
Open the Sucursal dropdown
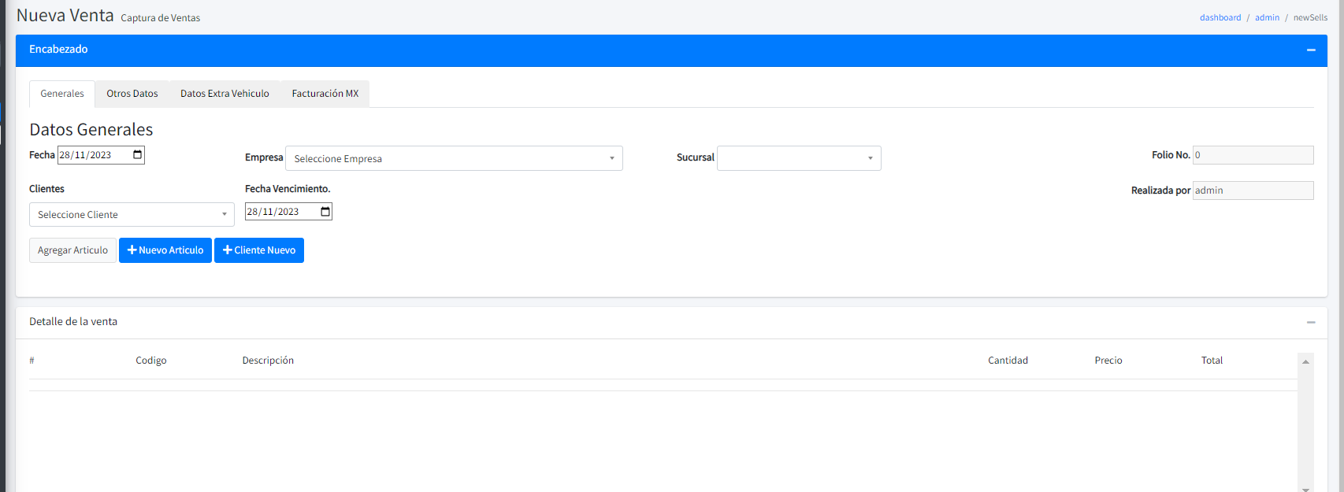pyautogui.click(x=798, y=158)
